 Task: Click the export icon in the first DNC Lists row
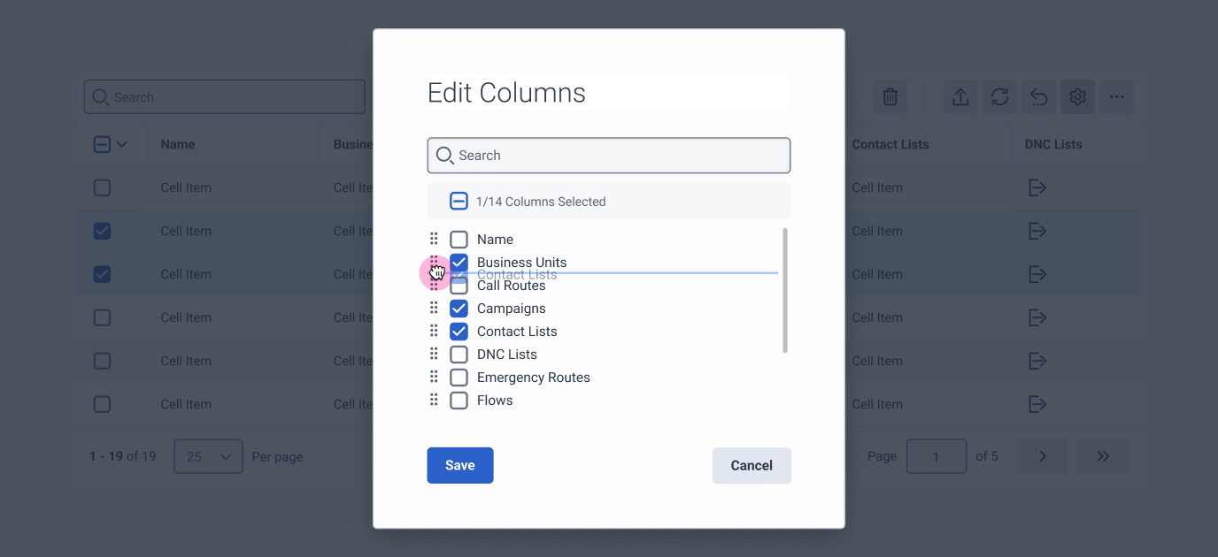[1037, 187]
